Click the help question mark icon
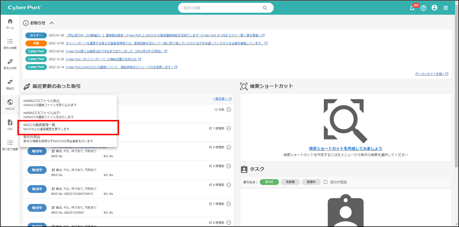 423,8
